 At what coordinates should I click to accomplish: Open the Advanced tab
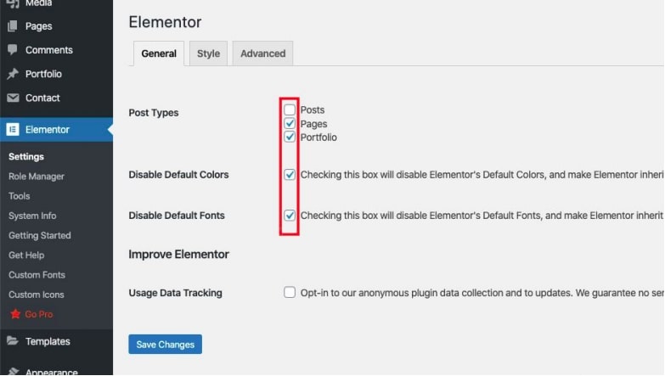click(x=262, y=53)
